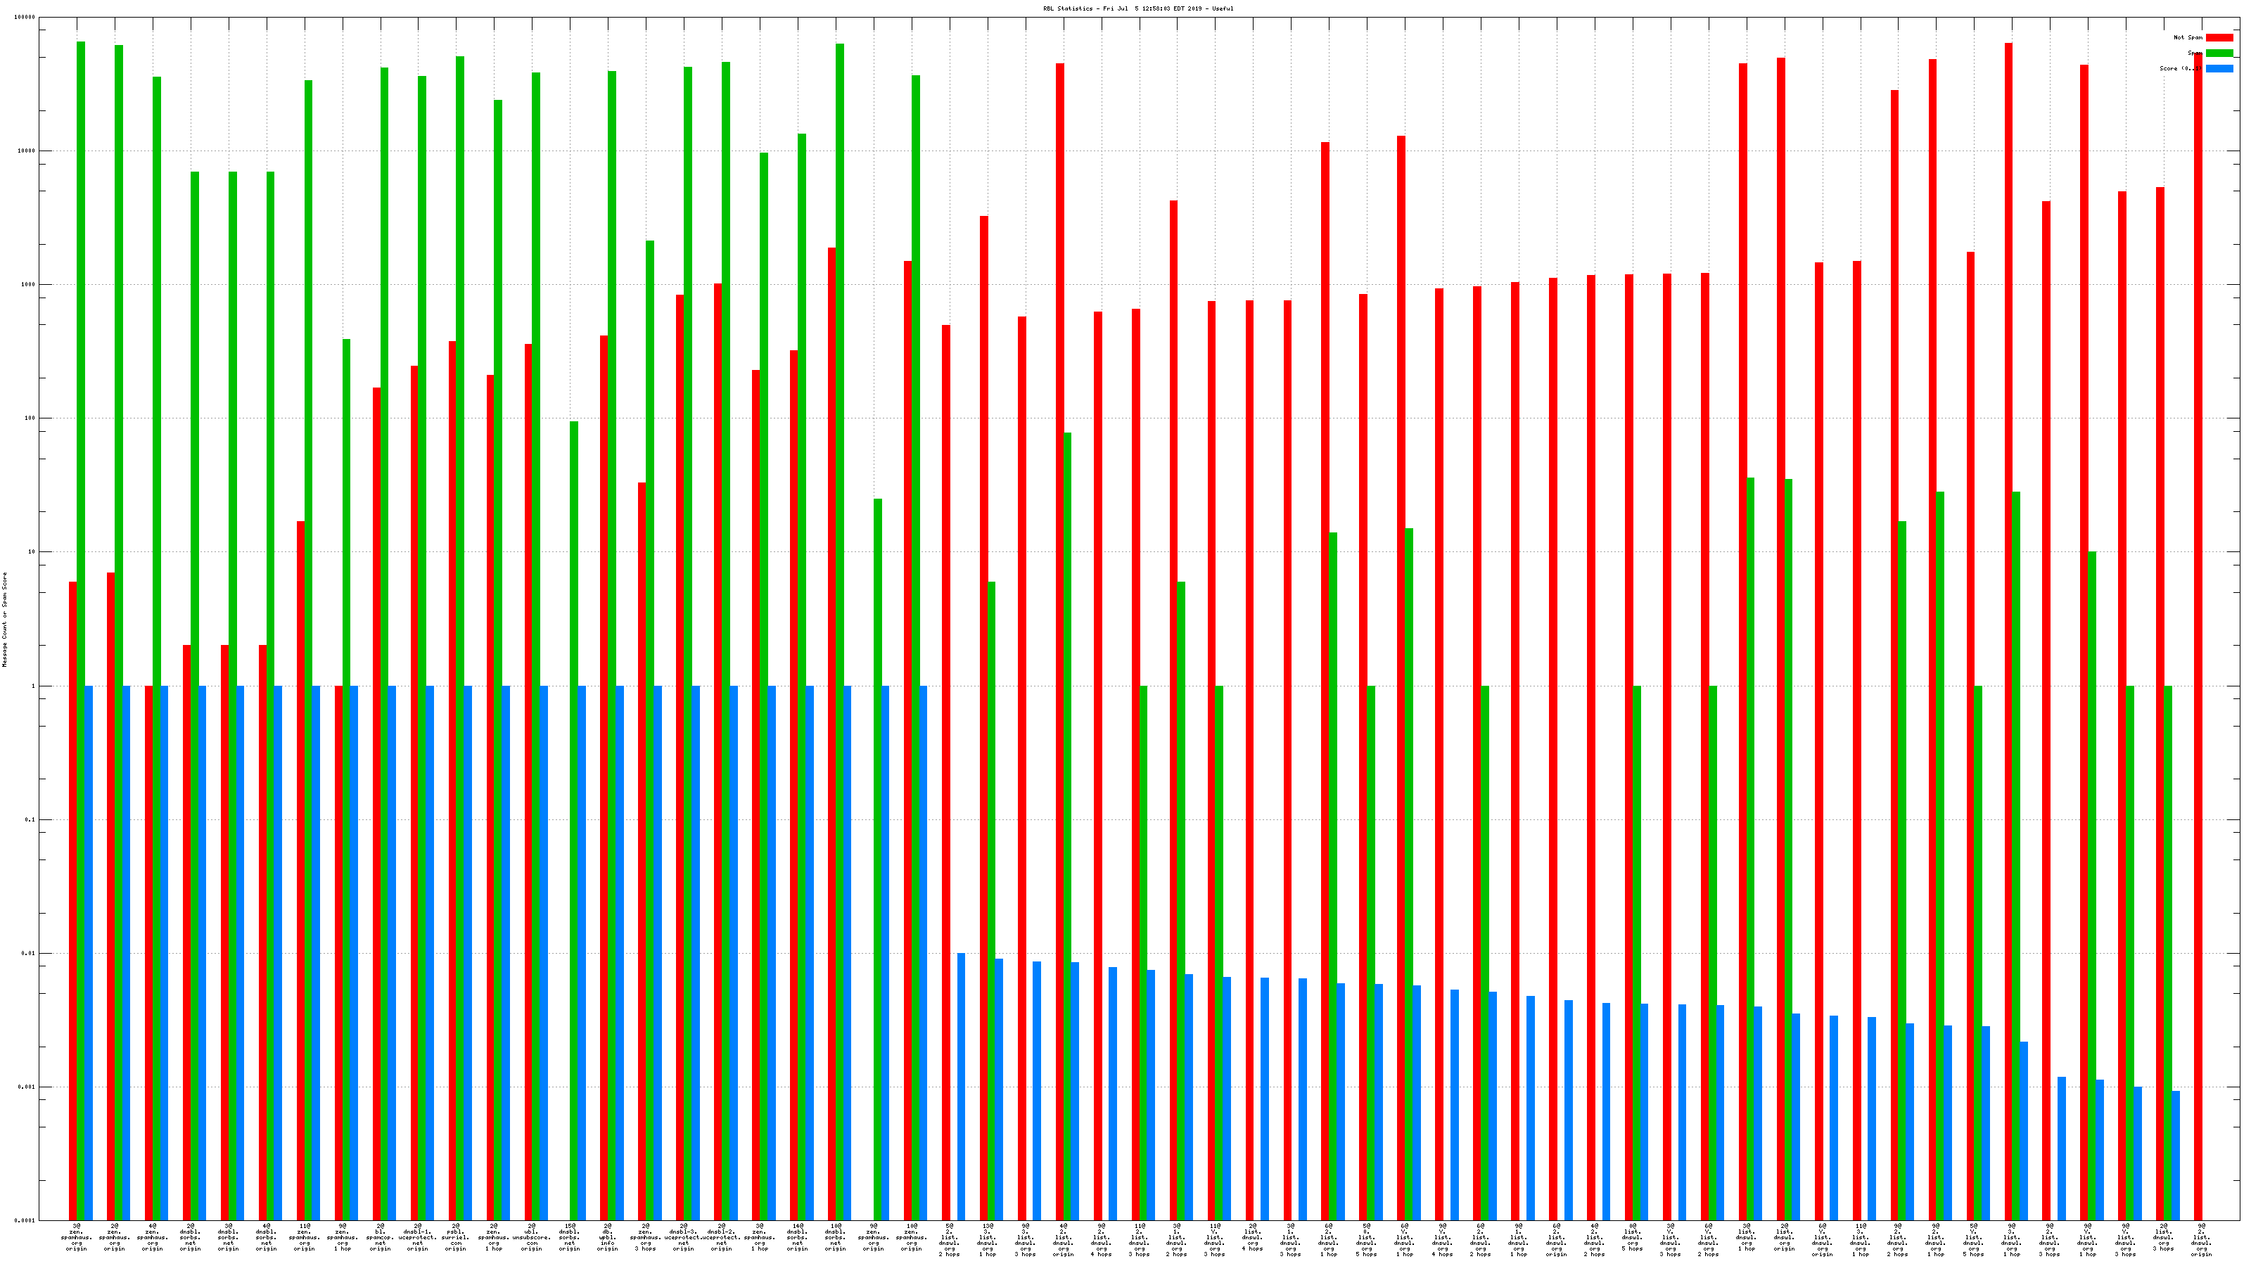
Task: Click the ubl.unsubscore.com origin axis label
Action: (x=531, y=1237)
